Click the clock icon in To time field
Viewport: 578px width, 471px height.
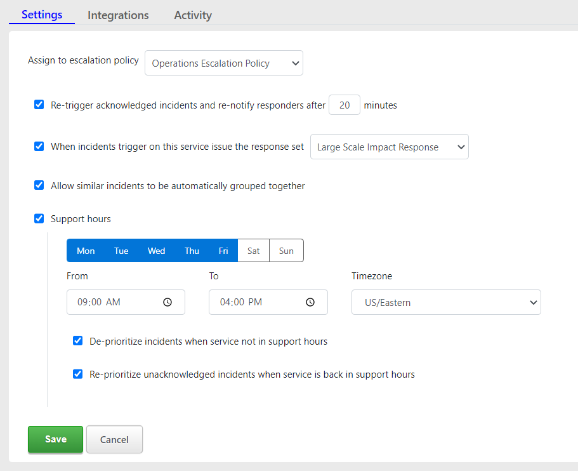click(310, 303)
